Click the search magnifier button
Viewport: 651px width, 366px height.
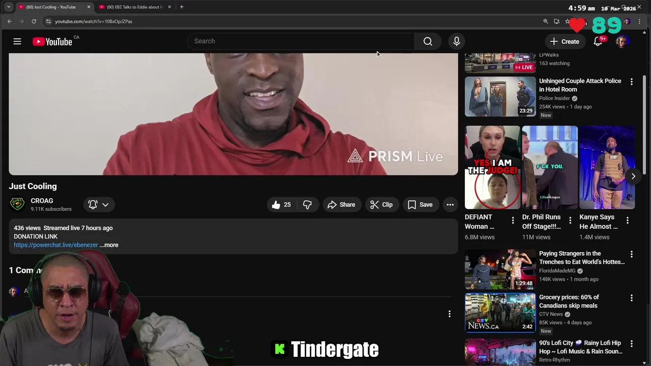428,41
